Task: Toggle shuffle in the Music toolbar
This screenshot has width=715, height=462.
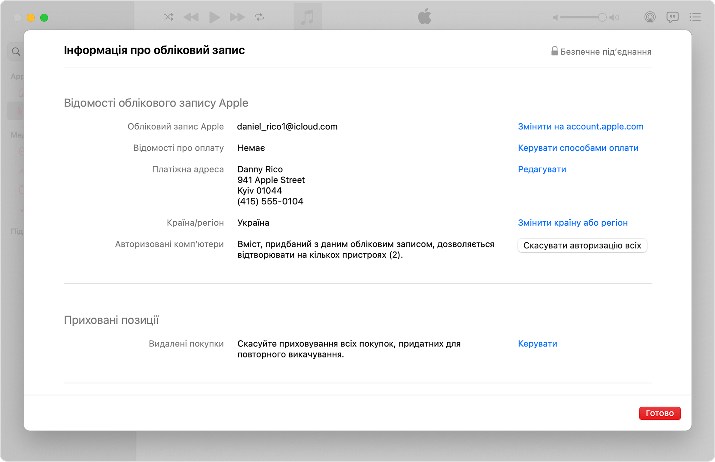Action: pos(168,17)
